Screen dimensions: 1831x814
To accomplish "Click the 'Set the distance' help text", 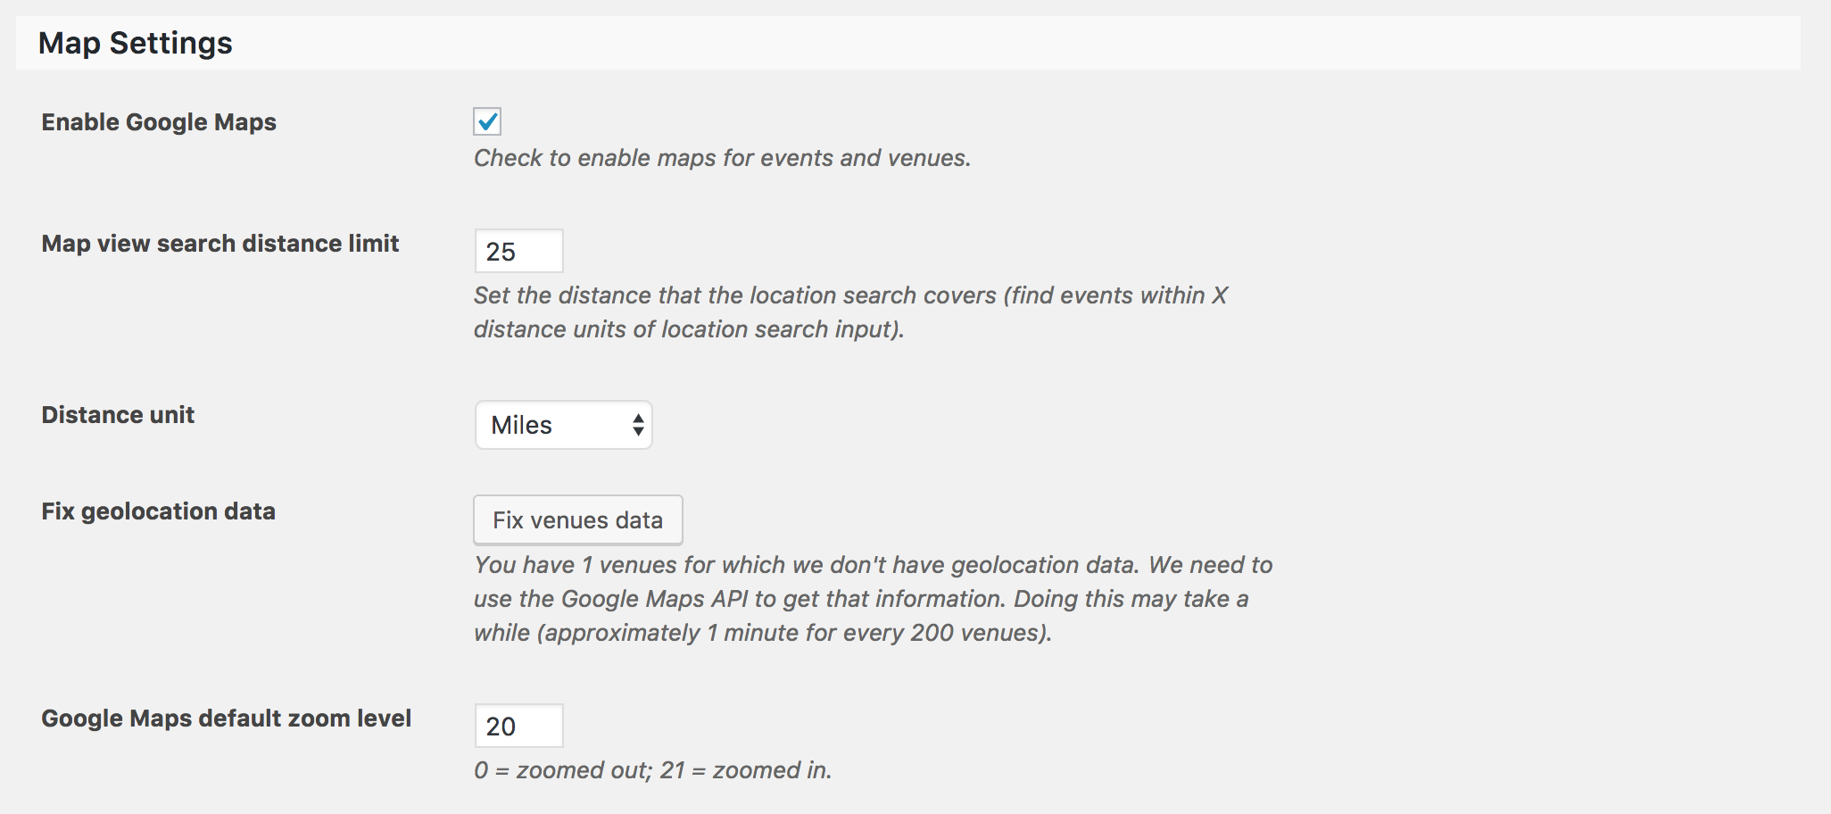I will coord(850,295).
